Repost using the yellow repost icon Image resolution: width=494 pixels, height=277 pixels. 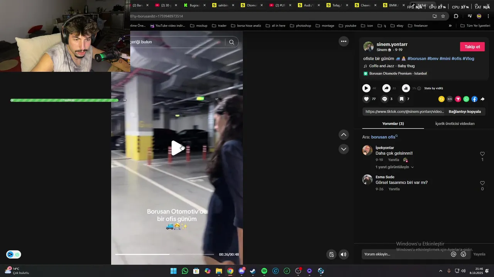pos(442,99)
